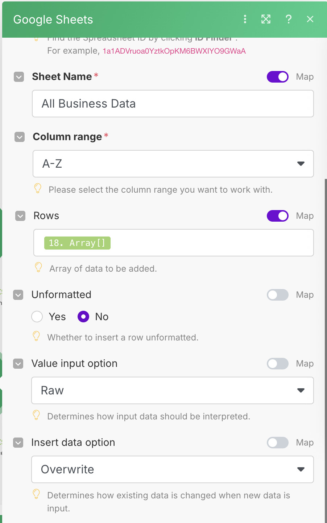Screen dimensions: 327x523
Task: Select the 18. Array[] mapped pill
Action: [77, 243]
